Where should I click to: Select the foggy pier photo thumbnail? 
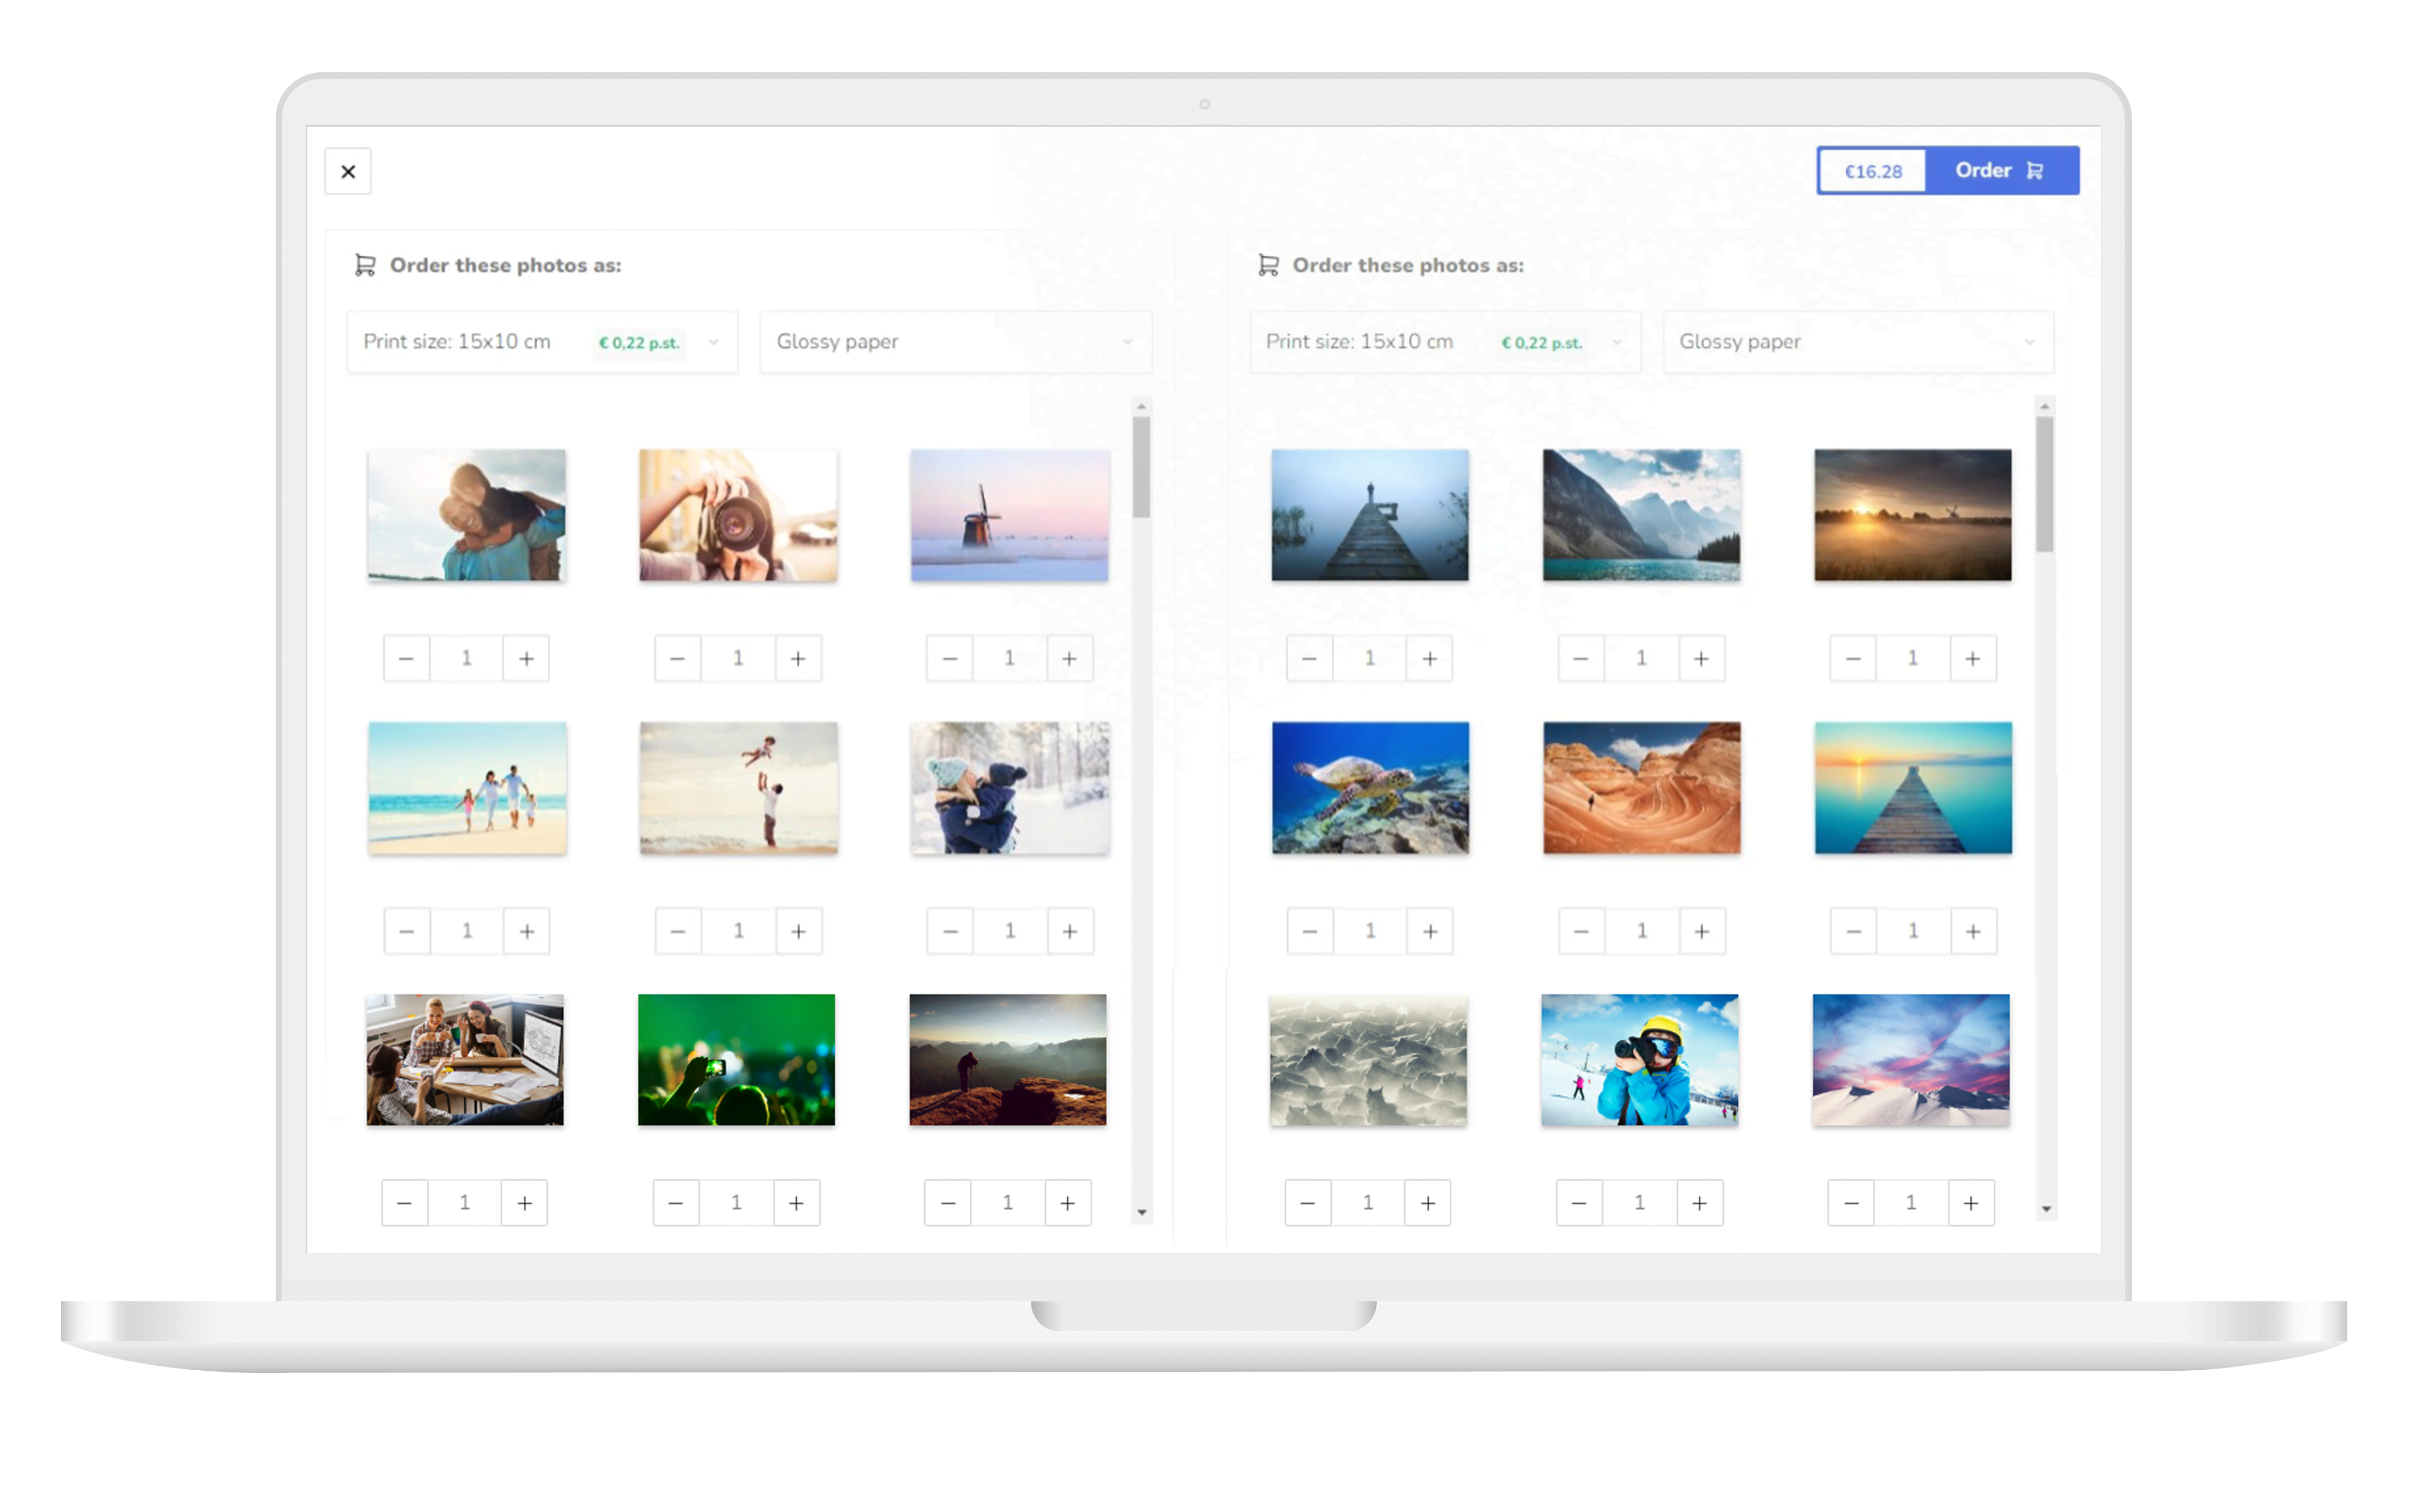click(x=1370, y=515)
